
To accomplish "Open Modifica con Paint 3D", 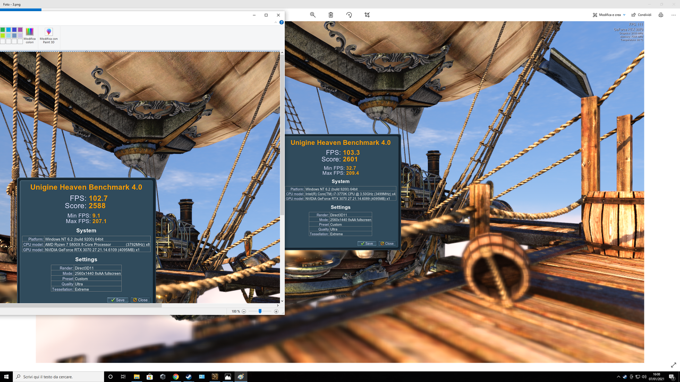I will click(x=49, y=36).
